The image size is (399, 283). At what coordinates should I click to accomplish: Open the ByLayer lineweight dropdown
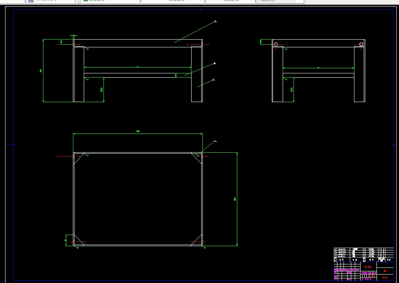[230, 1]
